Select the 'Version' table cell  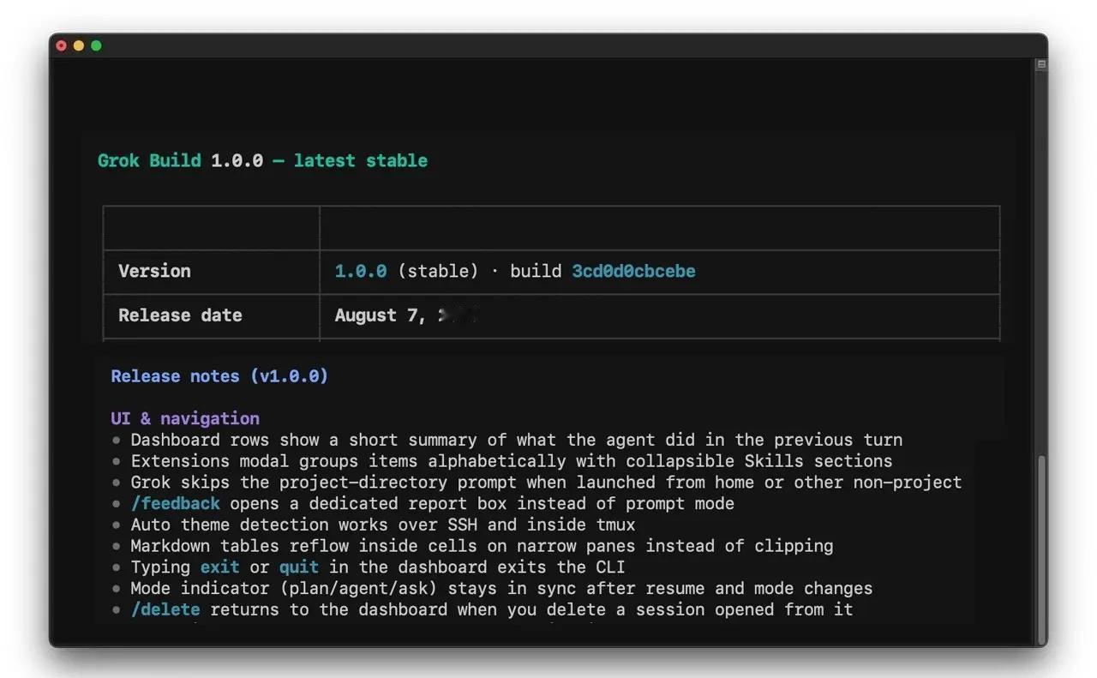(212, 272)
